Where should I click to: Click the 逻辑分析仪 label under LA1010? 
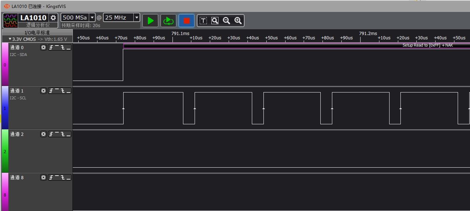click(x=38, y=25)
